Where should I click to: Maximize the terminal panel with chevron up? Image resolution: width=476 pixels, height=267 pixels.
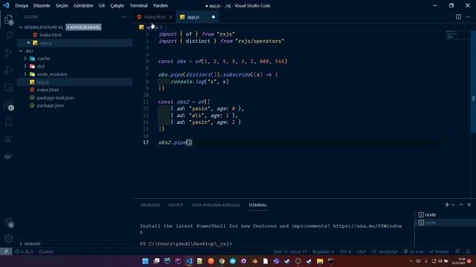pyautogui.click(x=461, y=205)
